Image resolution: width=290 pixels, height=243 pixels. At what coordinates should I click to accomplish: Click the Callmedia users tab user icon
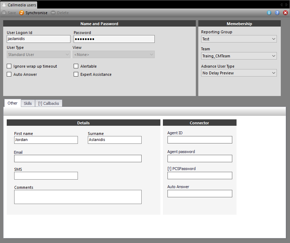coord(4,5)
